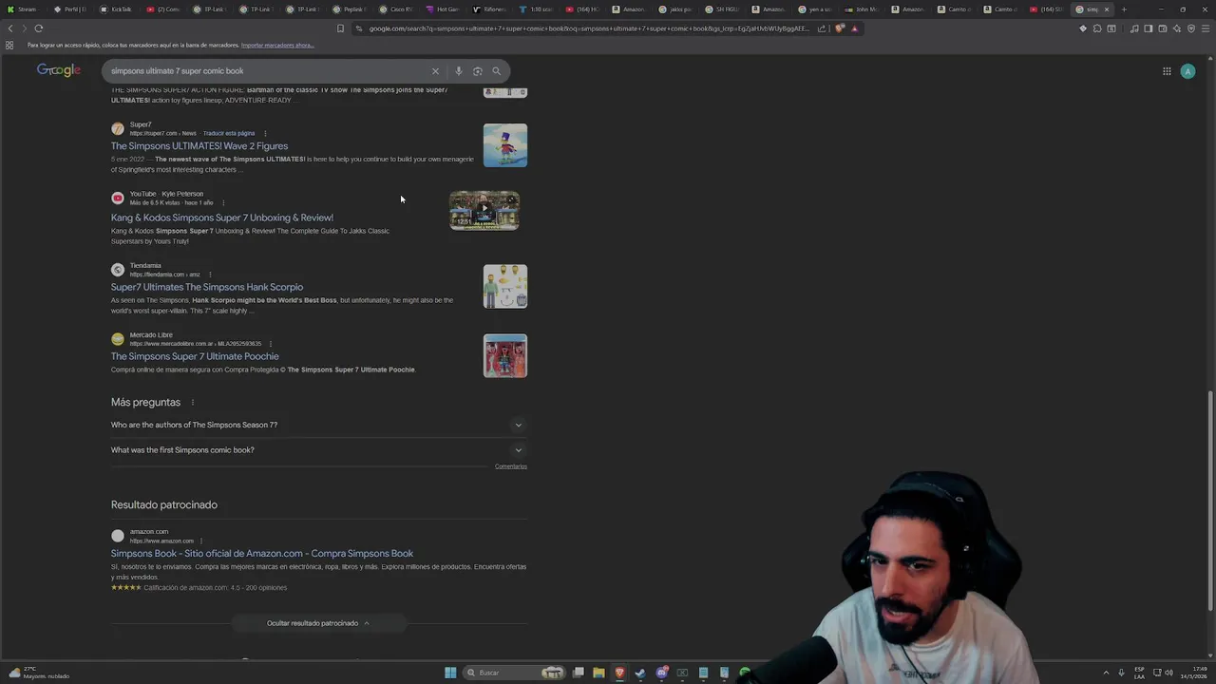Open the Brave Shields lion icon
Viewport: 1216px width, 684px height.
coord(840,28)
